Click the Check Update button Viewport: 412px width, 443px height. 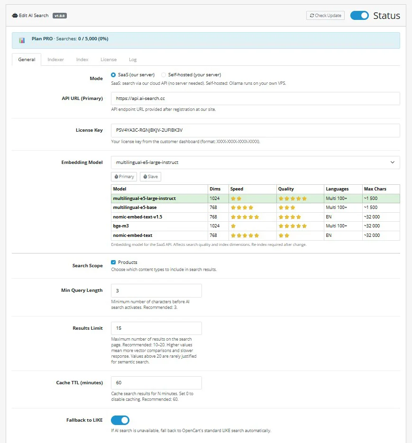[x=325, y=15]
